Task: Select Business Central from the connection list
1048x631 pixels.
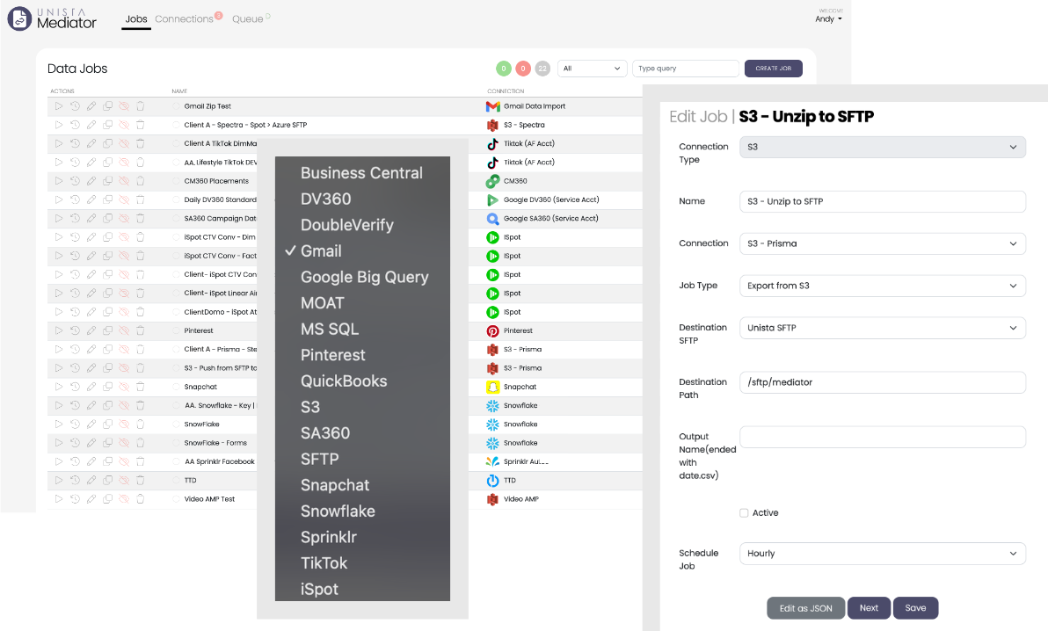Action: click(x=361, y=173)
